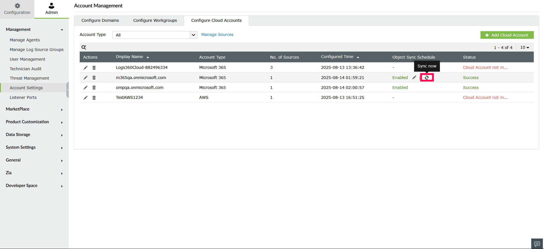Image resolution: width=544 pixels, height=249 pixels.
Task: Open Technician Audit page
Action: [x=26, y=69]
